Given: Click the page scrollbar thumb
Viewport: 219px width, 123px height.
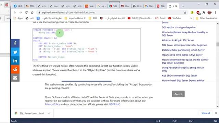Looking at the screenshot, I should point(218,44).
